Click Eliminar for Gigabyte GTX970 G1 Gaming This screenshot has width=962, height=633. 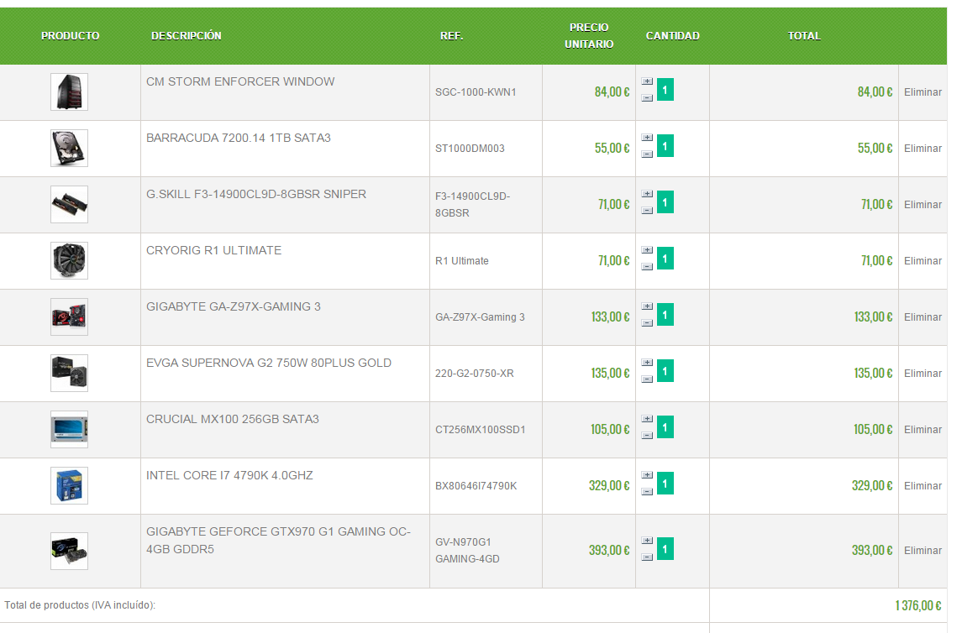pos(923,551)
